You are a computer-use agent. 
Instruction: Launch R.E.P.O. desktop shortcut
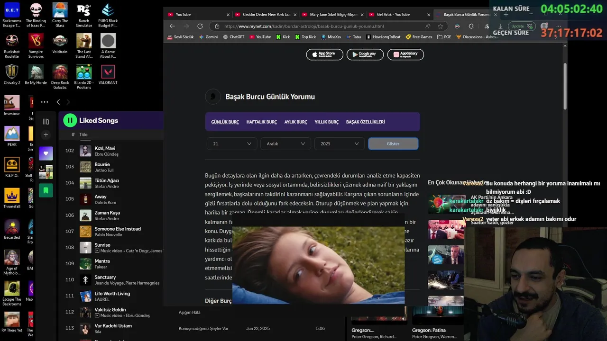[12, 167]
